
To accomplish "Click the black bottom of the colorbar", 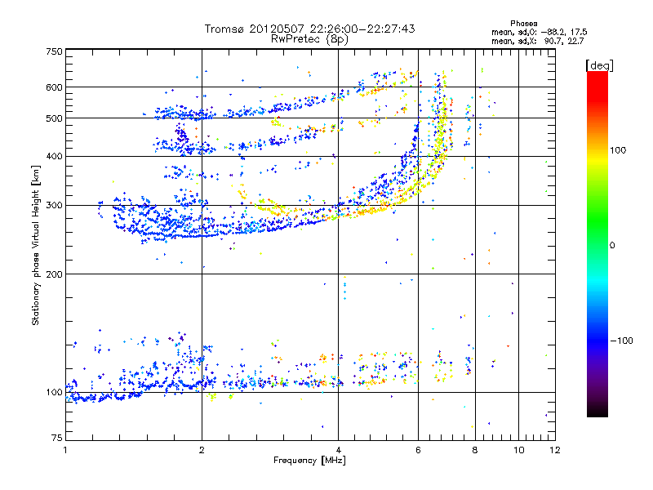I will coord(597,411).
